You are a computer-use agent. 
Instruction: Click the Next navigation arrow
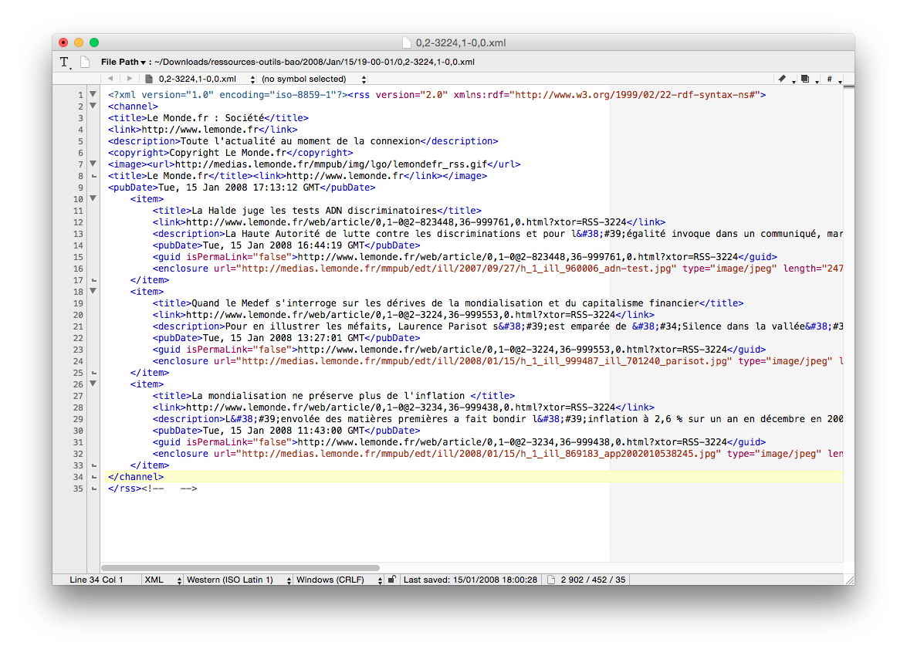[130, 79]
